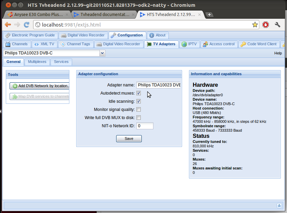Open the About tab

[158, 35]
